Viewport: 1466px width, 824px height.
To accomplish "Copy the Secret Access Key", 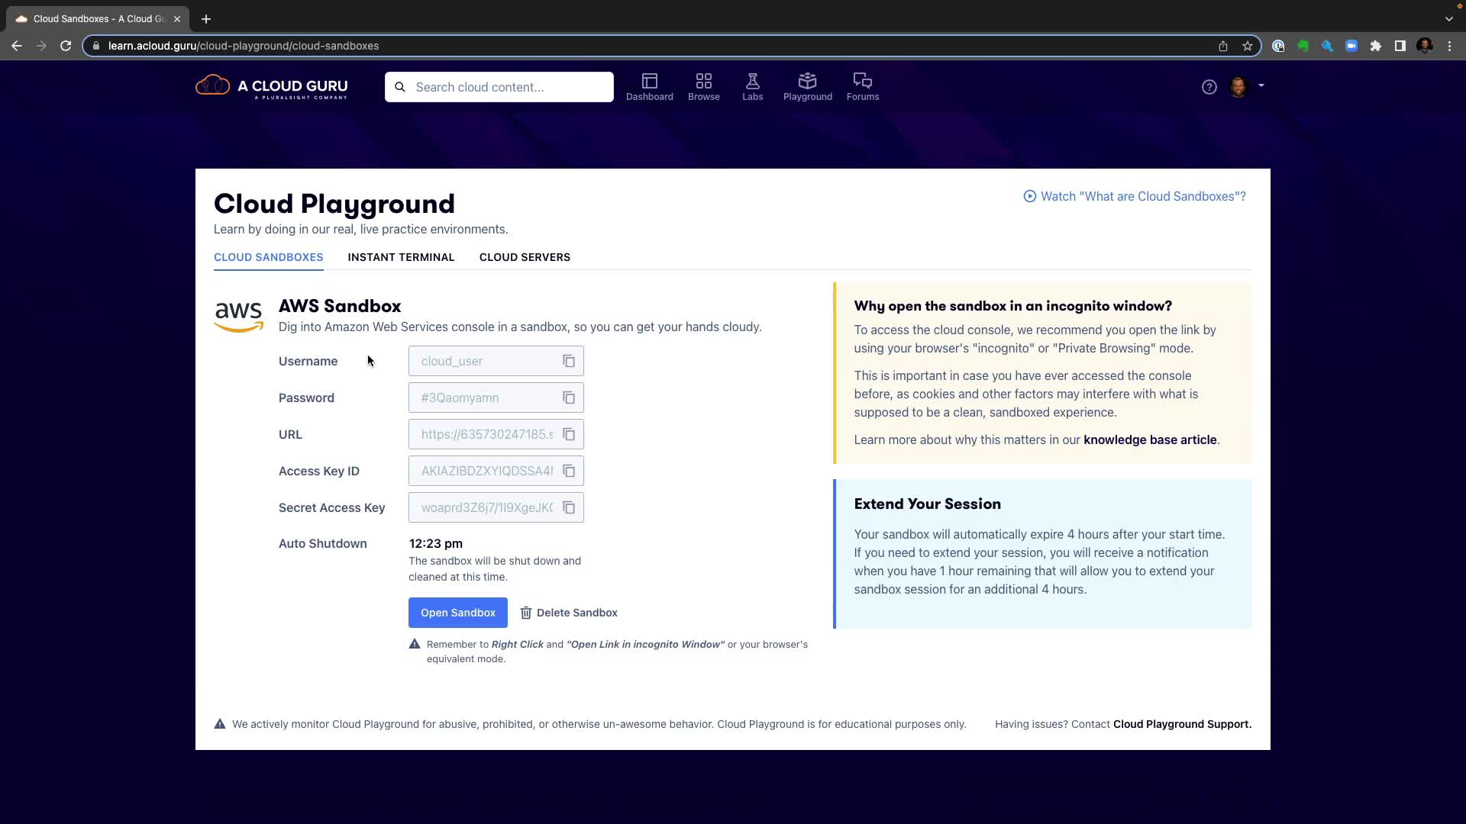I will (x=569, y=507).
